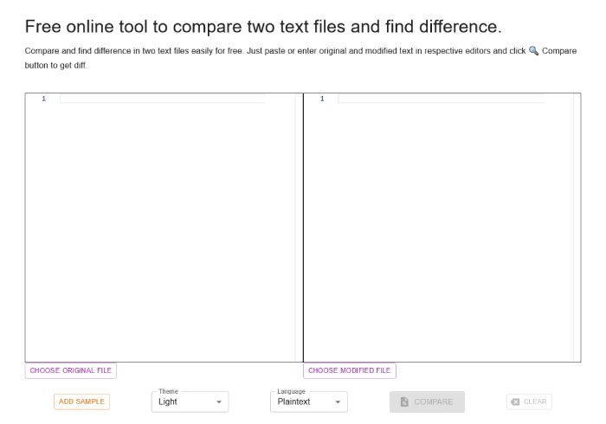
Task: Click the CLEAR button
Action: [529, 402]
